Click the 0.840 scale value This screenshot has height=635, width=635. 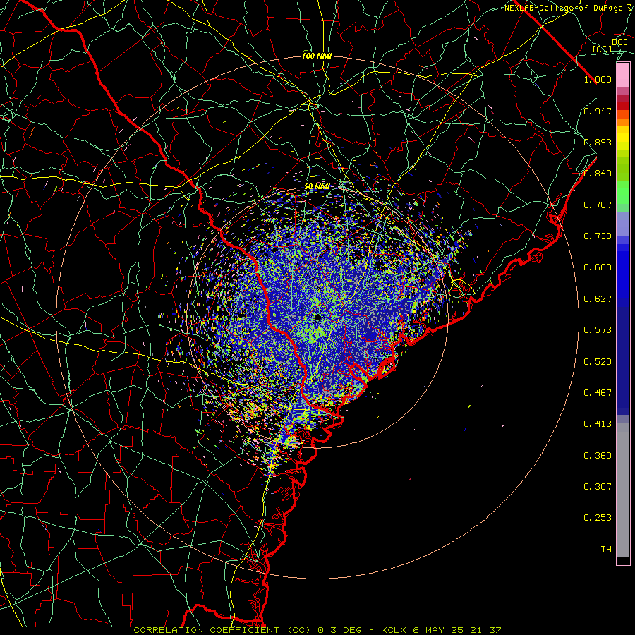tap(598, 174)
